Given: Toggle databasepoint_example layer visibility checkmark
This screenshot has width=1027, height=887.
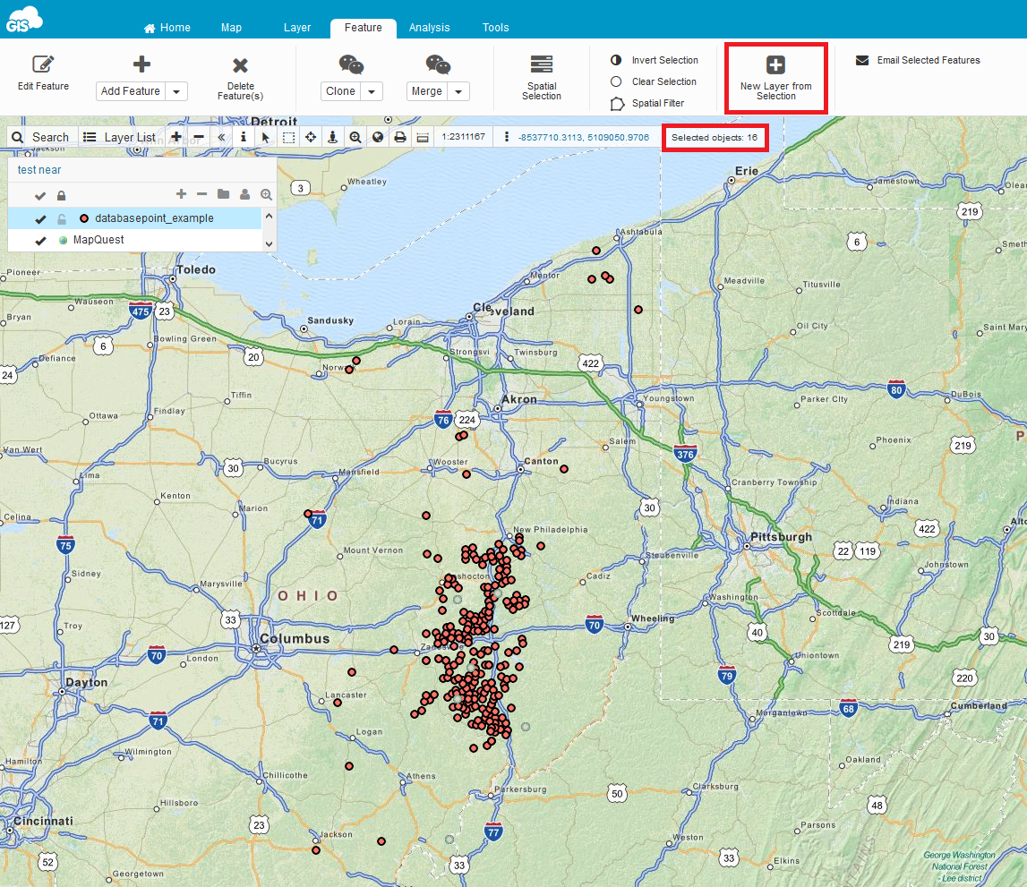Looking at the screenshot, I should [x=40, y=218].
